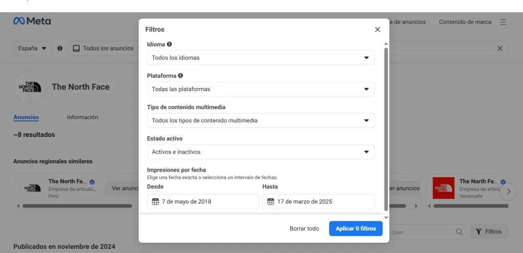523x253 pixels.
Task: Open the Todos los idiomas dropdown
Action: [x=260, y=58]
